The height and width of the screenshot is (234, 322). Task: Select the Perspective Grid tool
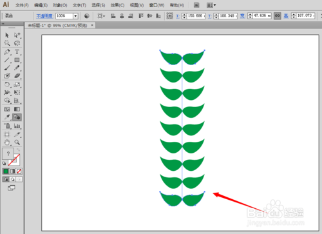coord(17,101)
